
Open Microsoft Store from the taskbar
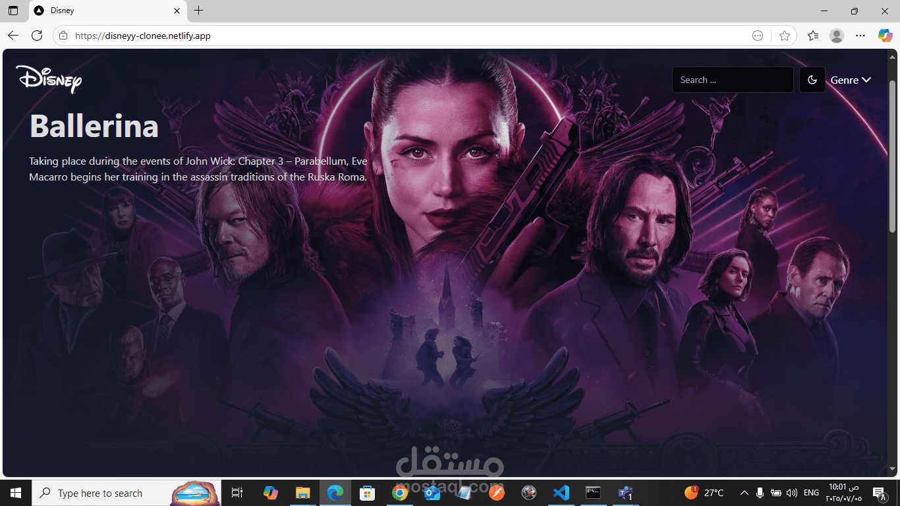[x=367, y=493]
